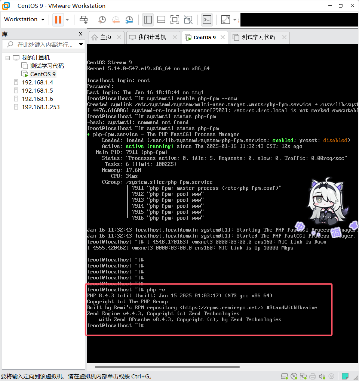The height and width of the screenshot is (381, 359).
Task: Click the 'PHP 8.4.3 (cli)' version line
Action: click(179, 296)
